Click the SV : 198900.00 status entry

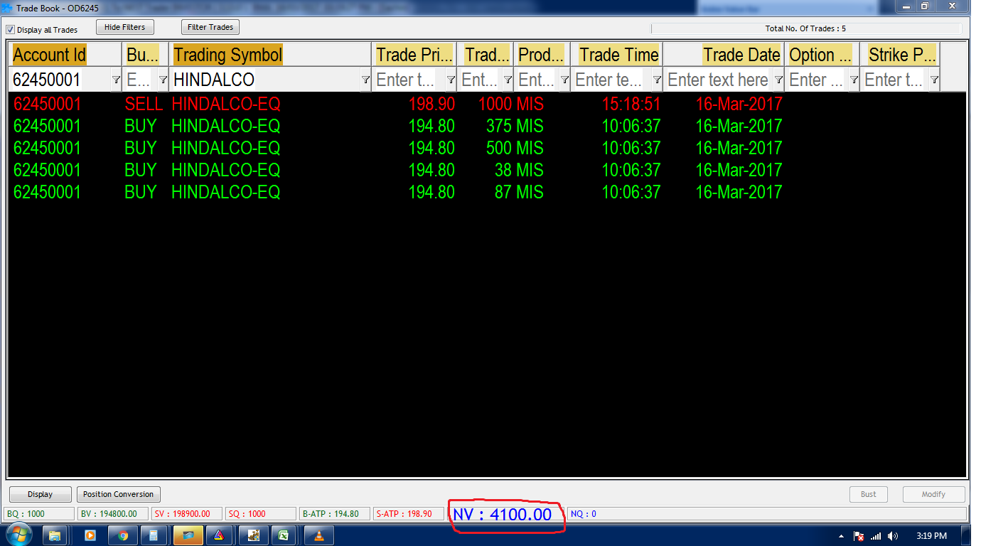pyautogui.click(x=188, y=514)
